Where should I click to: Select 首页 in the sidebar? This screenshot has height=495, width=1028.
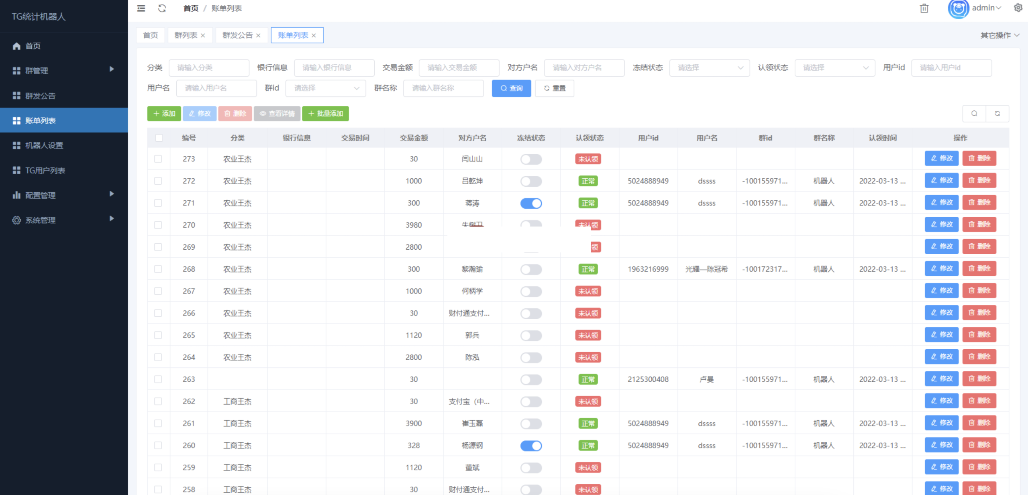(x=33, y=46)
